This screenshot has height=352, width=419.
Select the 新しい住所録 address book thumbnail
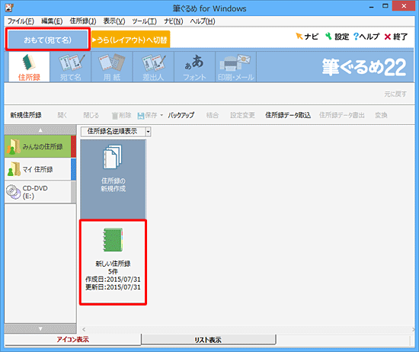pos(113,262)
